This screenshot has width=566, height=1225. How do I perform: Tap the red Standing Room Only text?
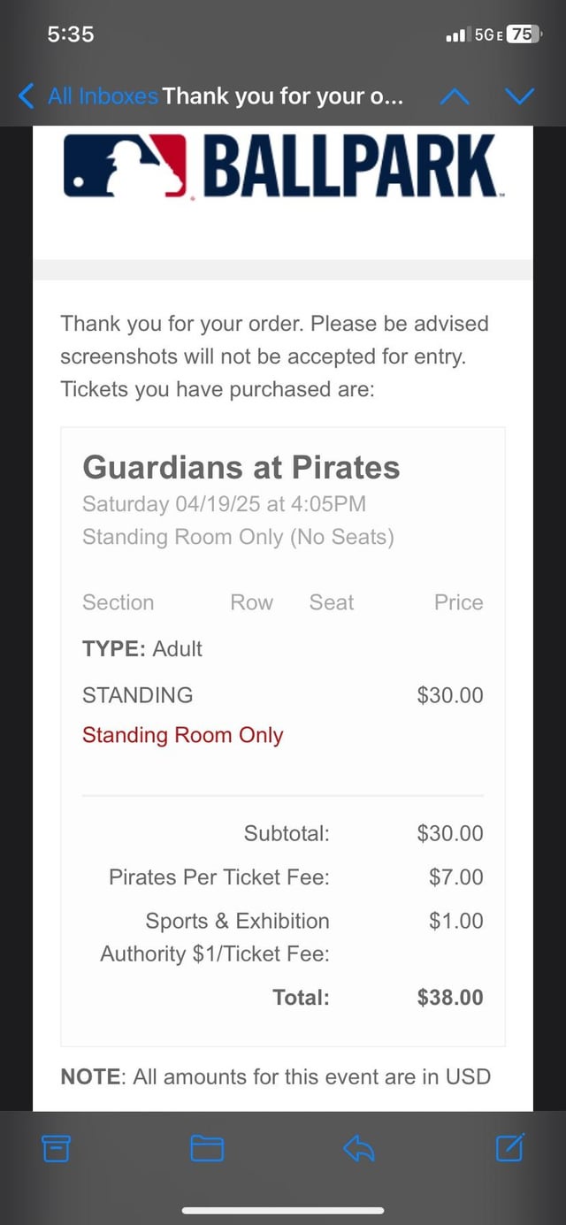(182, 735)
